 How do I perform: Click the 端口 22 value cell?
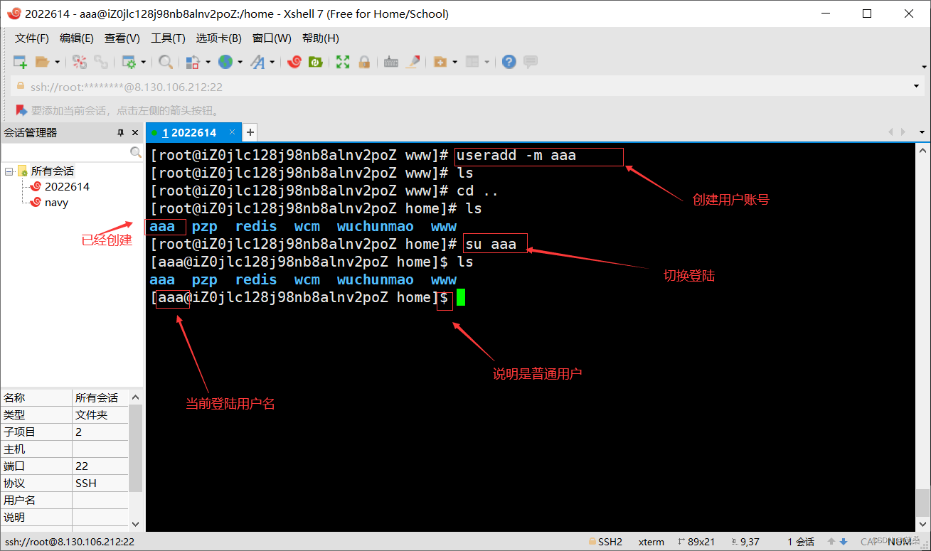pos(100,466)
